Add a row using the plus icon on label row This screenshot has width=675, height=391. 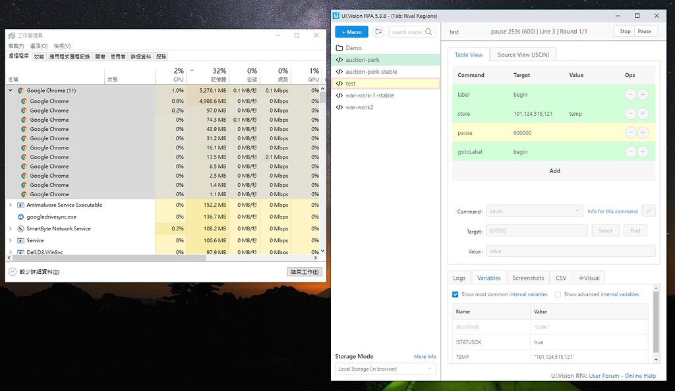pyautogui.click(x=642, y=94)
